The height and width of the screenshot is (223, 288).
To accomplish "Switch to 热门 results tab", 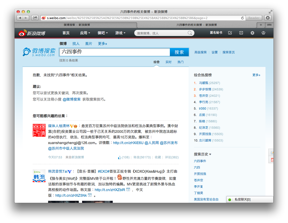I will (x=180, y=62).
